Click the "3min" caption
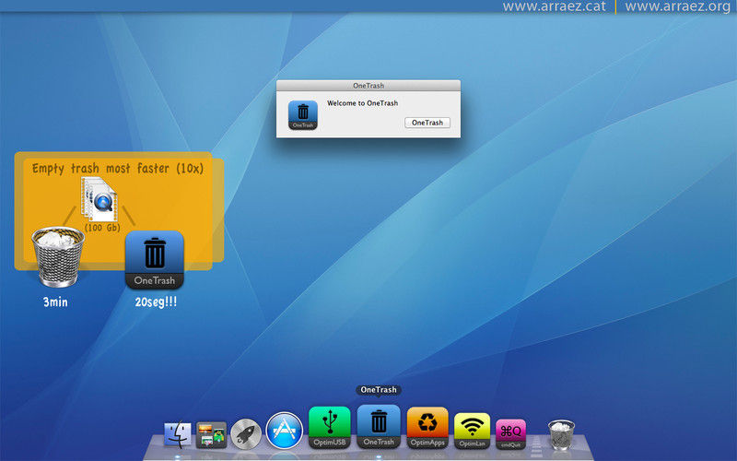 tap(55, 302)
